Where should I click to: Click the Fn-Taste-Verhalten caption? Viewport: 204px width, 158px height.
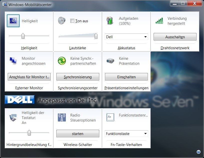[126, 145]
